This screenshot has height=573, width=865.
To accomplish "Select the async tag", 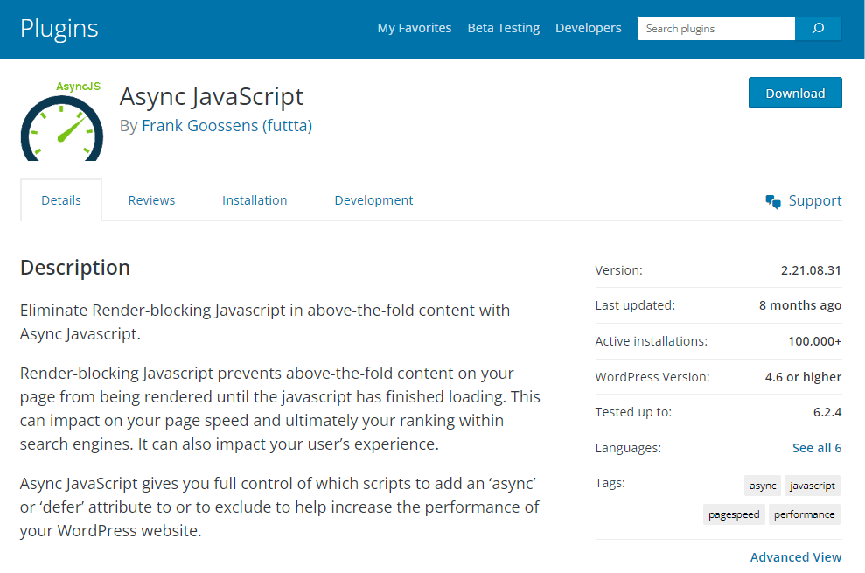I will pos(763,486).
